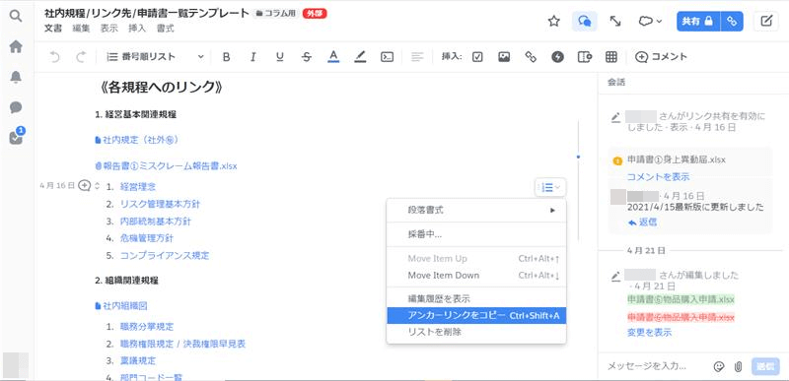The width and height of the screenshot is (789, 381).
Task: Copy the share link chain button
Action: [732, 21]
